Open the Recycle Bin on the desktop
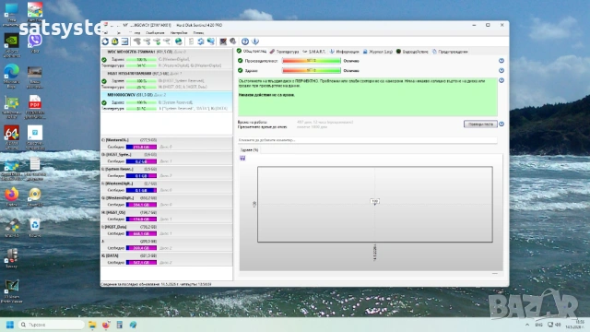The image size is (590, 332). pyautogui.click(x=35, y=228)
